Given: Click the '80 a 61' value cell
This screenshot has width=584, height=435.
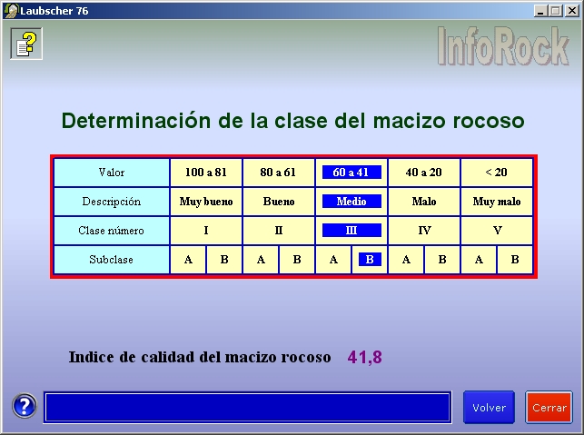Looking at the screenshot, I should [x=279, y=172].
